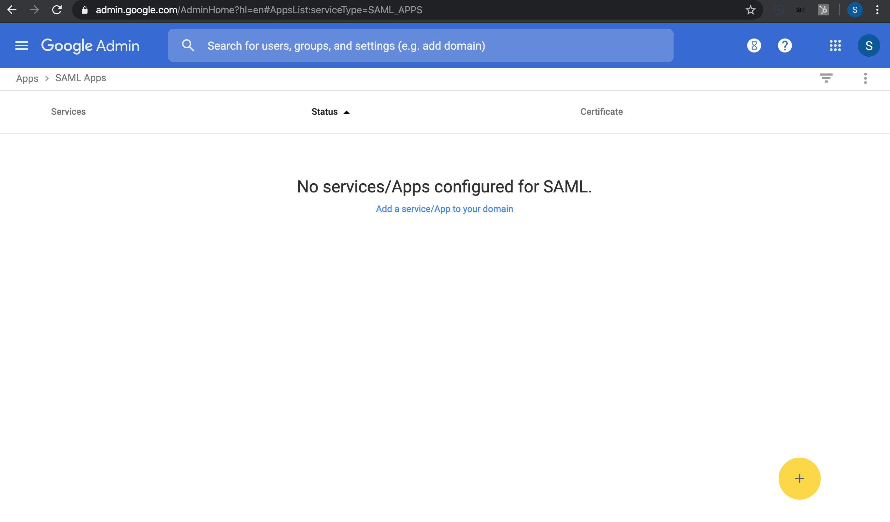The width and height of the screenshot is (890, 522).
Task: Toggle the Services column sort order
Action: coord(68,111)
